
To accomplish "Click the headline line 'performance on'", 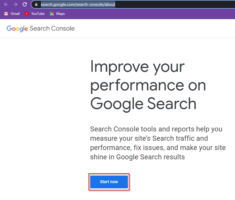I will (x=148, y=85).
